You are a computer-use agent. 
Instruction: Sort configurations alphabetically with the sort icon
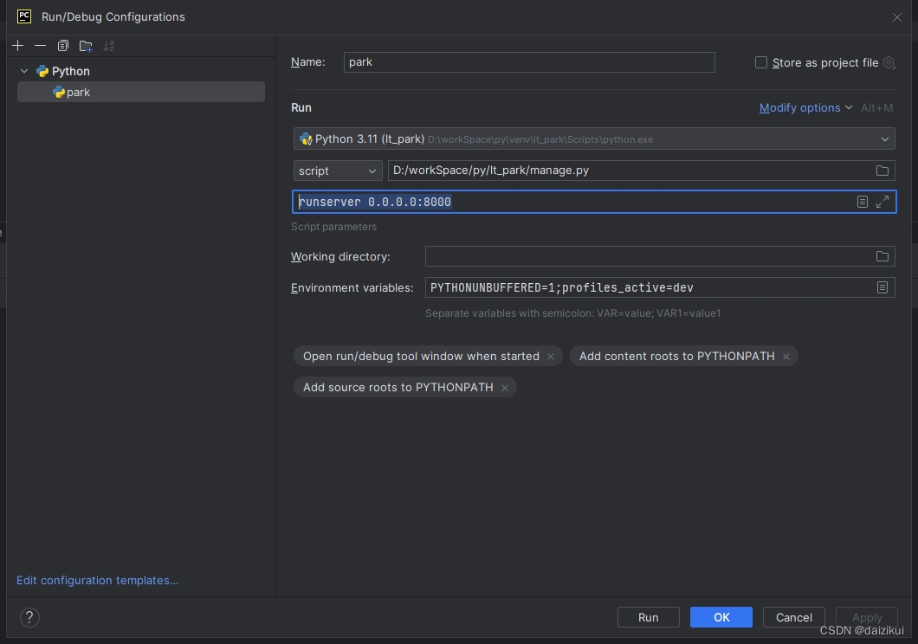(108, 46)
